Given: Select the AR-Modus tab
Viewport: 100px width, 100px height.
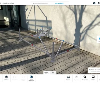Looking at the screenshot, I should [59, 3].
